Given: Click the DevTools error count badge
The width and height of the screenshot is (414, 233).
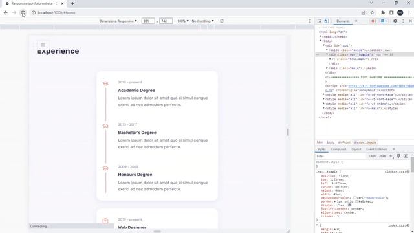Looking at the screenshot, I should 374,21.
